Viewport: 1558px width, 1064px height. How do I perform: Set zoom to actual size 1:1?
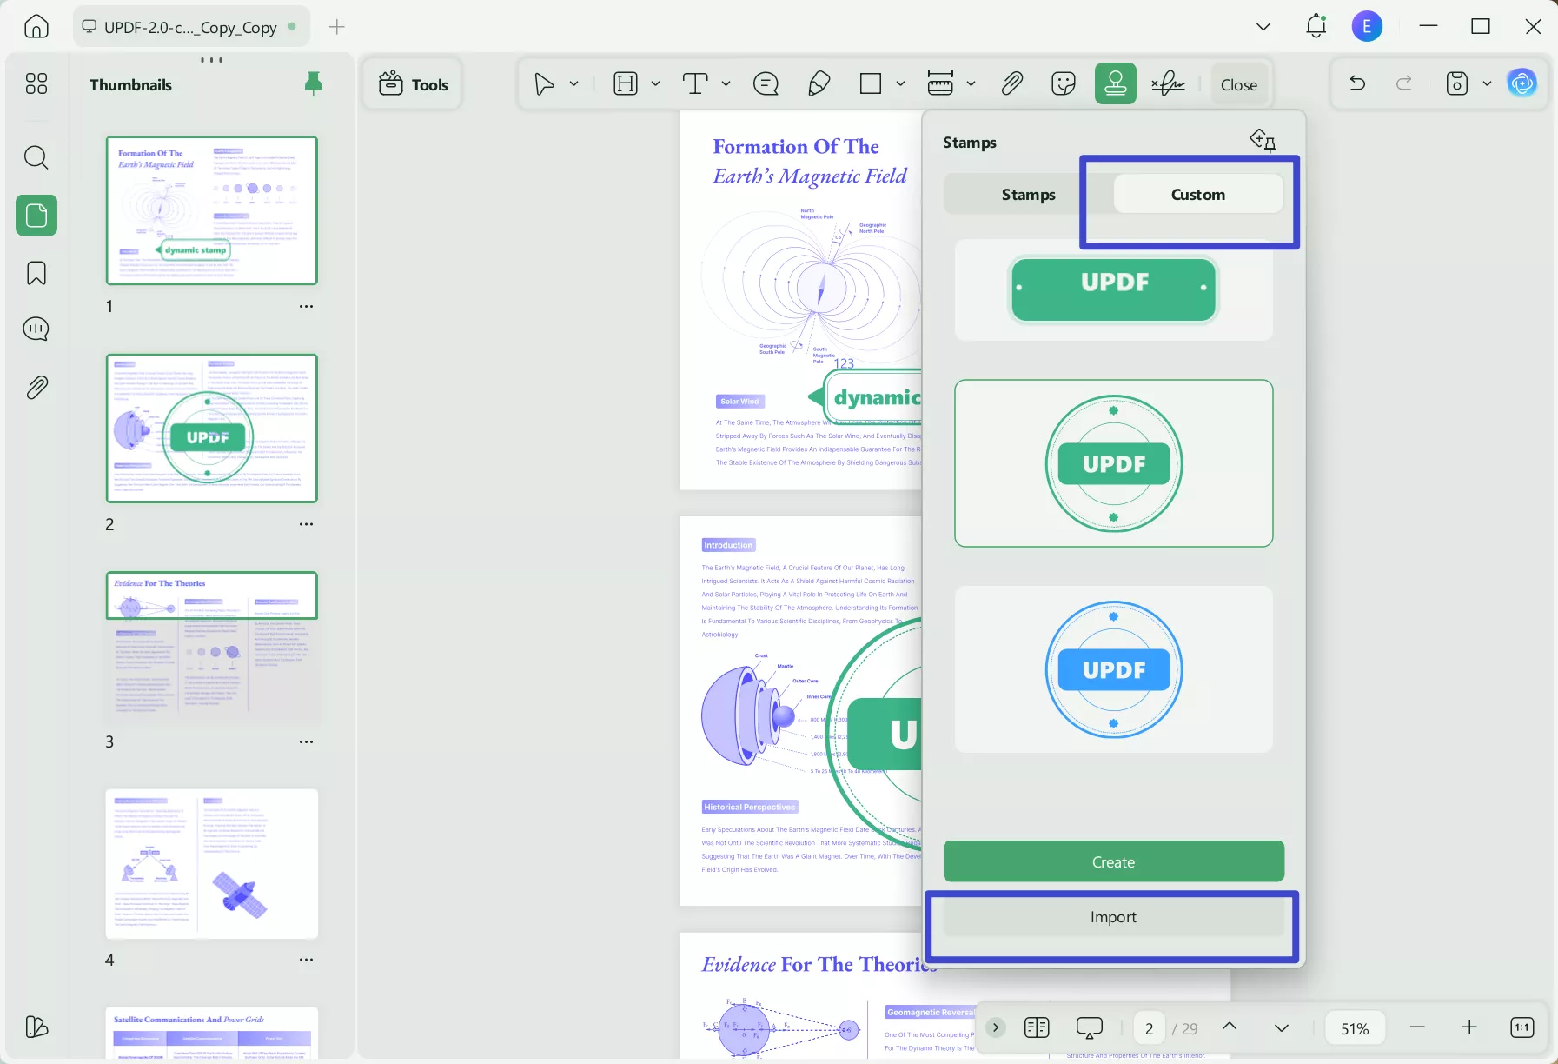click(x=1522, y=1027)
